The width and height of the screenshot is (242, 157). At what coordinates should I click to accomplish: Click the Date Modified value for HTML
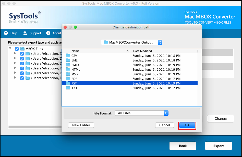tap(156, 70)
